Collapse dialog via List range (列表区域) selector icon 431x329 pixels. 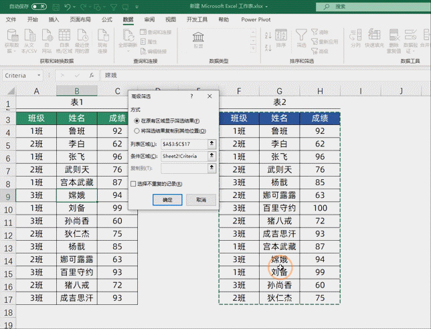[211, 144]
